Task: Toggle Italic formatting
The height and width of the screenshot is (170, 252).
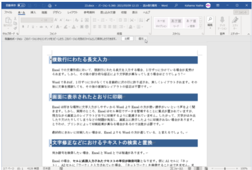Action: tap(28, 27)
